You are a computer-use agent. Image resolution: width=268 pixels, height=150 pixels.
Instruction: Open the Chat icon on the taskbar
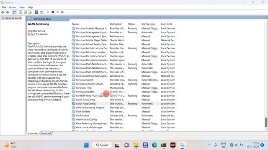point(126,145)
